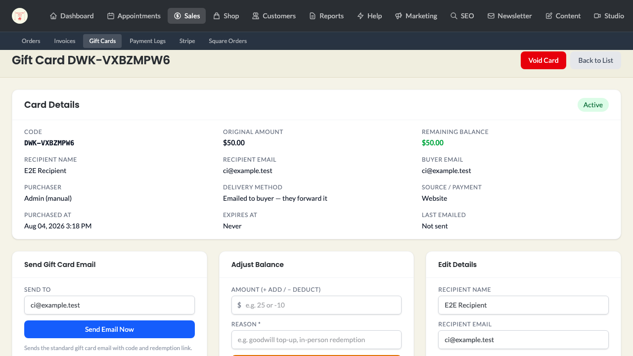This screenshot has width=633, height=356.
Task: Click the Customers people icon
Action: pyautogui.click(x=256, y=16)
